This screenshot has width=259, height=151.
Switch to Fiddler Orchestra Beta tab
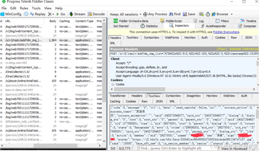click(131, 21)
